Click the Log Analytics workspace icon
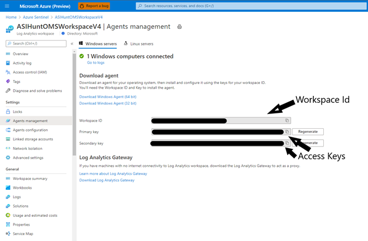Screen dimensions: 368x241 (9, 29)
